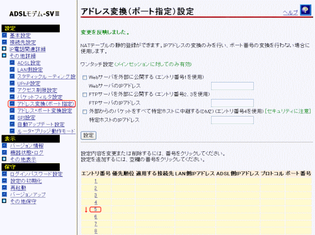Open パケットフィルタ設定 in the sidebar
The height and width of the screenshot is (235, 315).
40,97
